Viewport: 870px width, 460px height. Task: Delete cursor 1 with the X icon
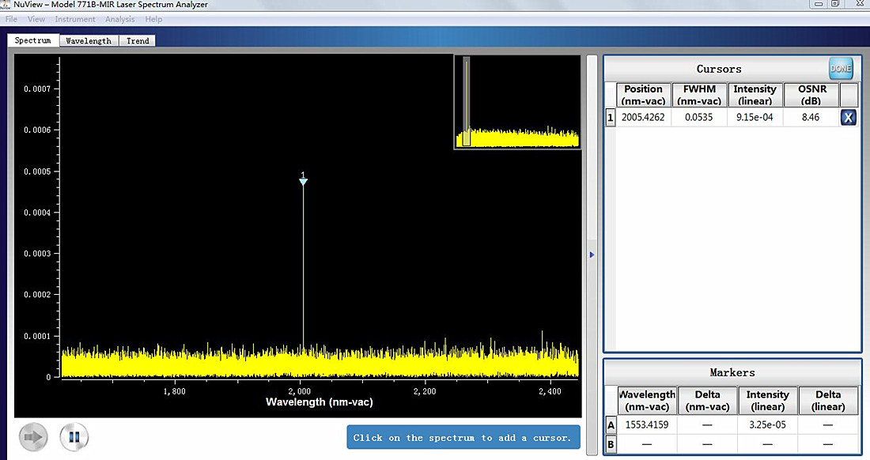point(848,118)
